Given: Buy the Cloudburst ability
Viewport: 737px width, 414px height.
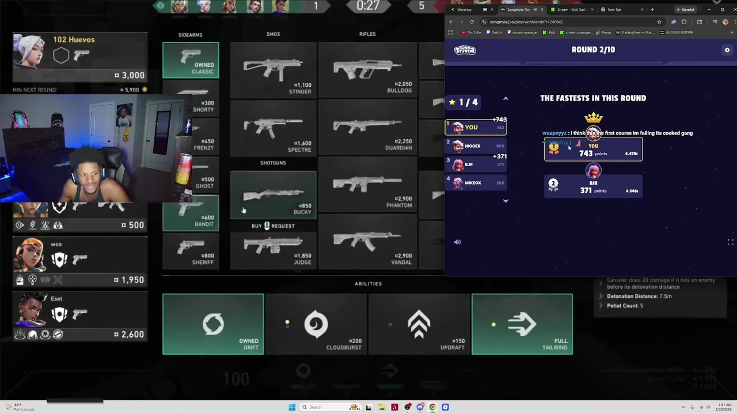Looking at the screenshot, I should 316,324.
